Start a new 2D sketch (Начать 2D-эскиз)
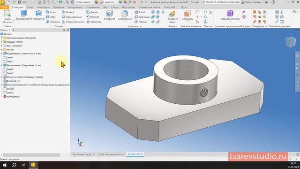The height and width of the screenshot is (169, 300). (7, 17)
